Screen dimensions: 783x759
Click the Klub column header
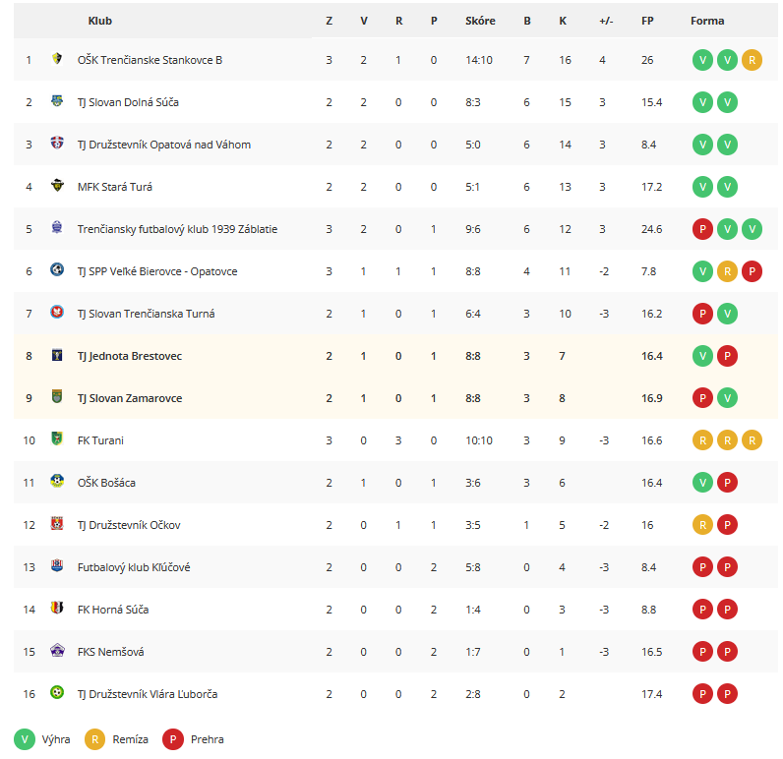tap(100, 21)
